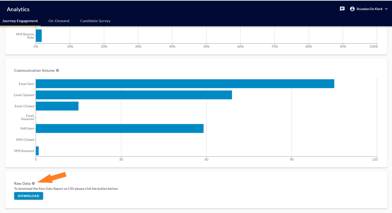Click the user account avatar icon
392x213 pixels.
(x=352, y=9)
